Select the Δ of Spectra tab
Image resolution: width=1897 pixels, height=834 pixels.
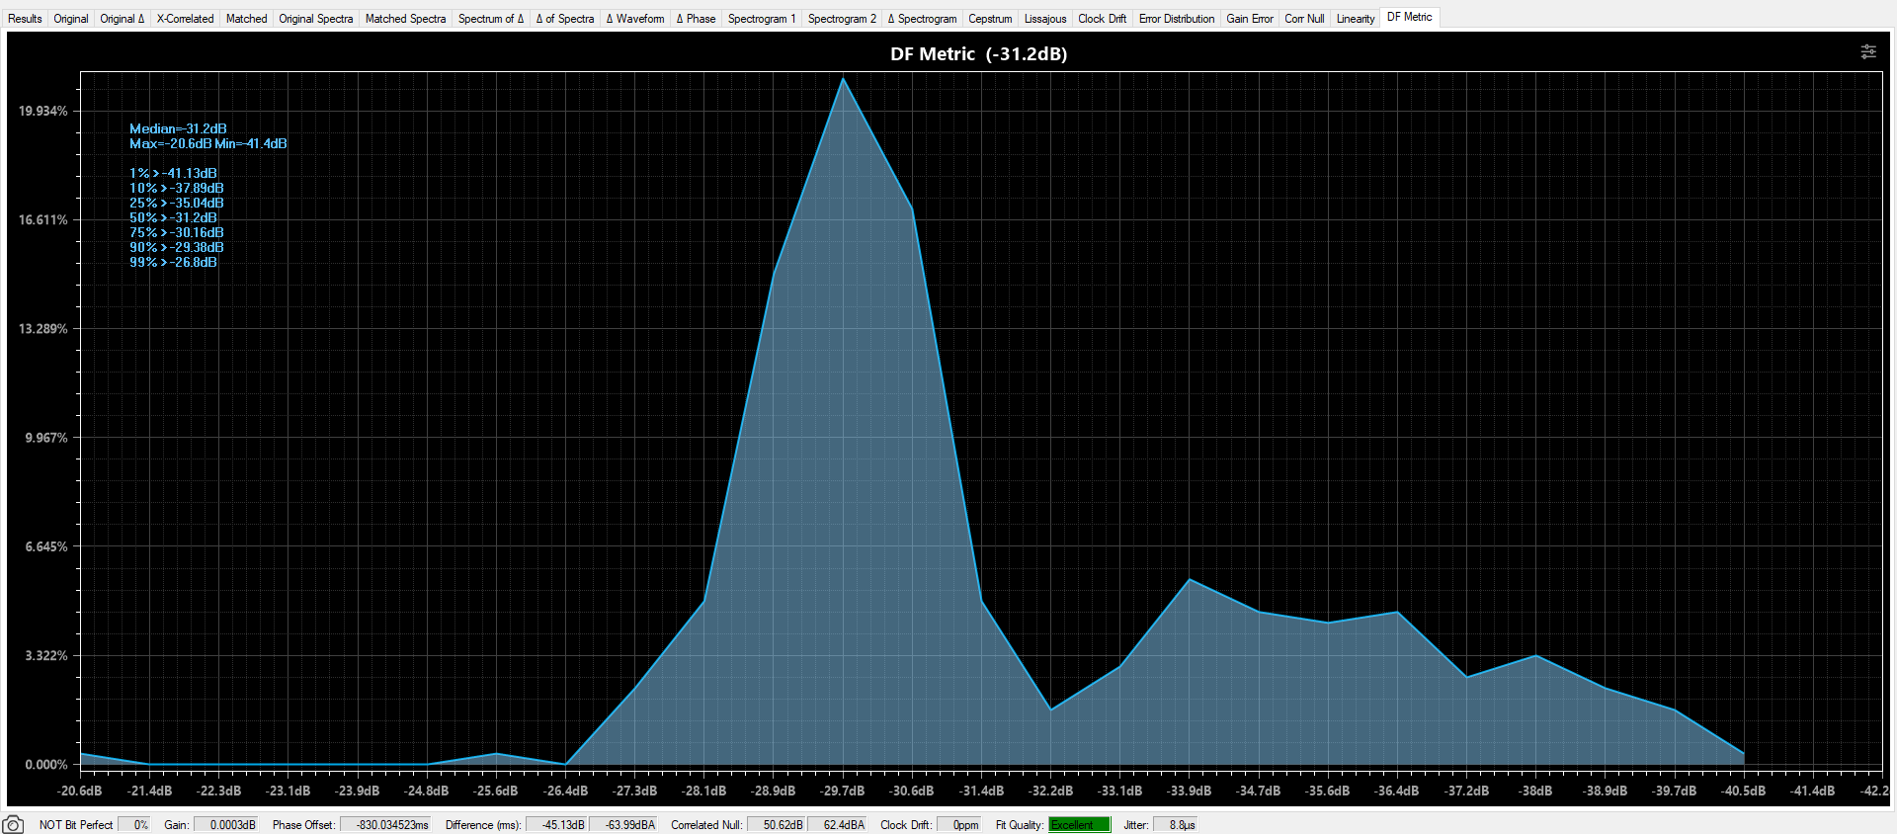565,19
